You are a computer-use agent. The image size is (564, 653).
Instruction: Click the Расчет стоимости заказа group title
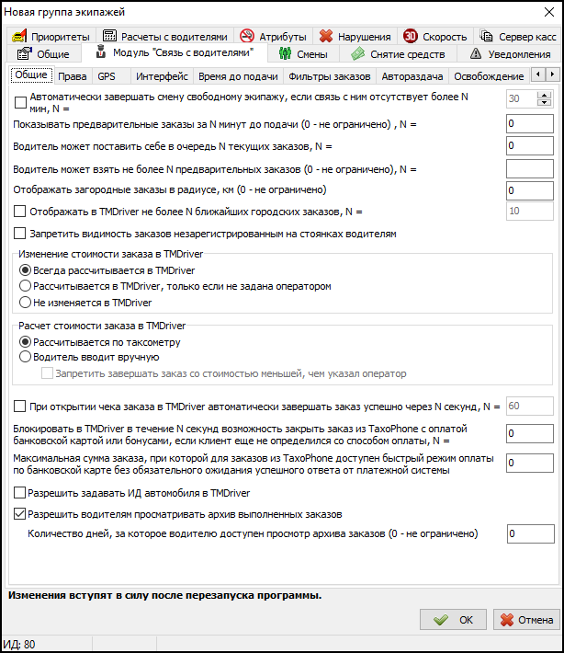coord(102,326)
